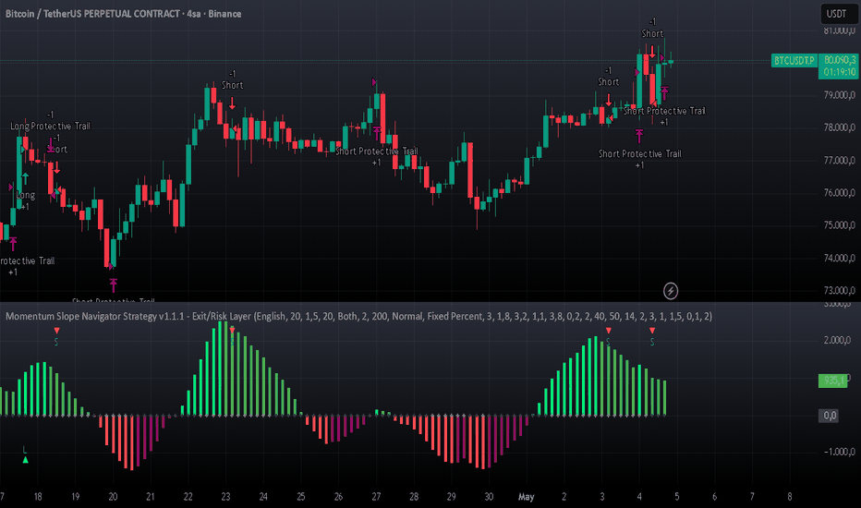861x508 pixels.
Task: Click the 935,1 indicator value label
Action: 832,381
